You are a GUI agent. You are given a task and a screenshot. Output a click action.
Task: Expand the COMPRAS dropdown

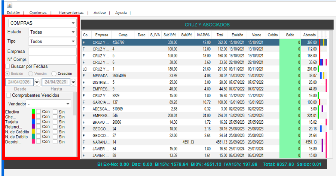pos(42,23)
